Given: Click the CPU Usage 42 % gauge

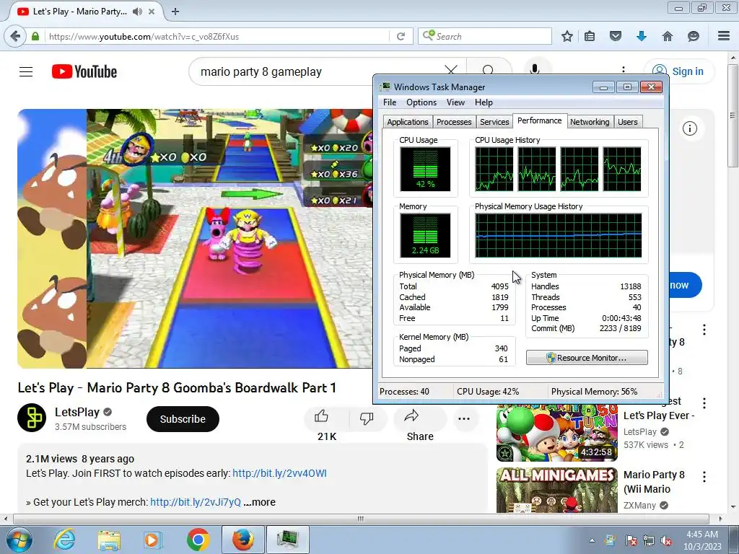Looking at the screenshot, I should pyautogui.click(x=425, y=169).
